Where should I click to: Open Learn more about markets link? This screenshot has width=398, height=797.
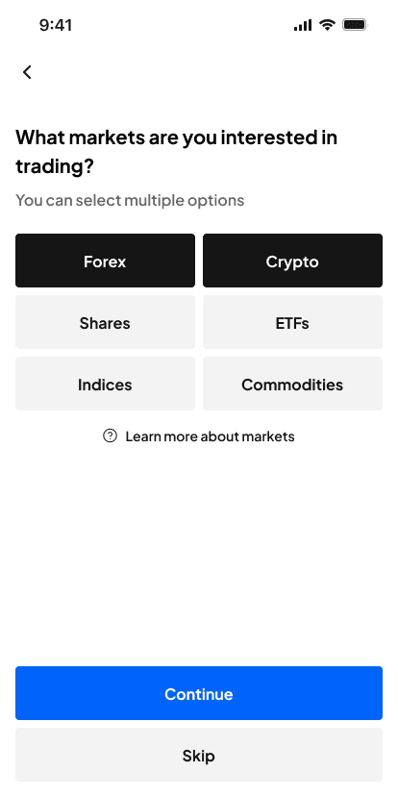click(x=210, y=436)
